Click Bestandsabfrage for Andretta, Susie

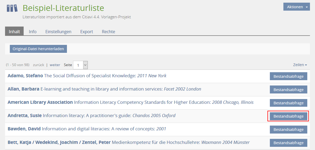pyautogui.click(x=288, y=116)
